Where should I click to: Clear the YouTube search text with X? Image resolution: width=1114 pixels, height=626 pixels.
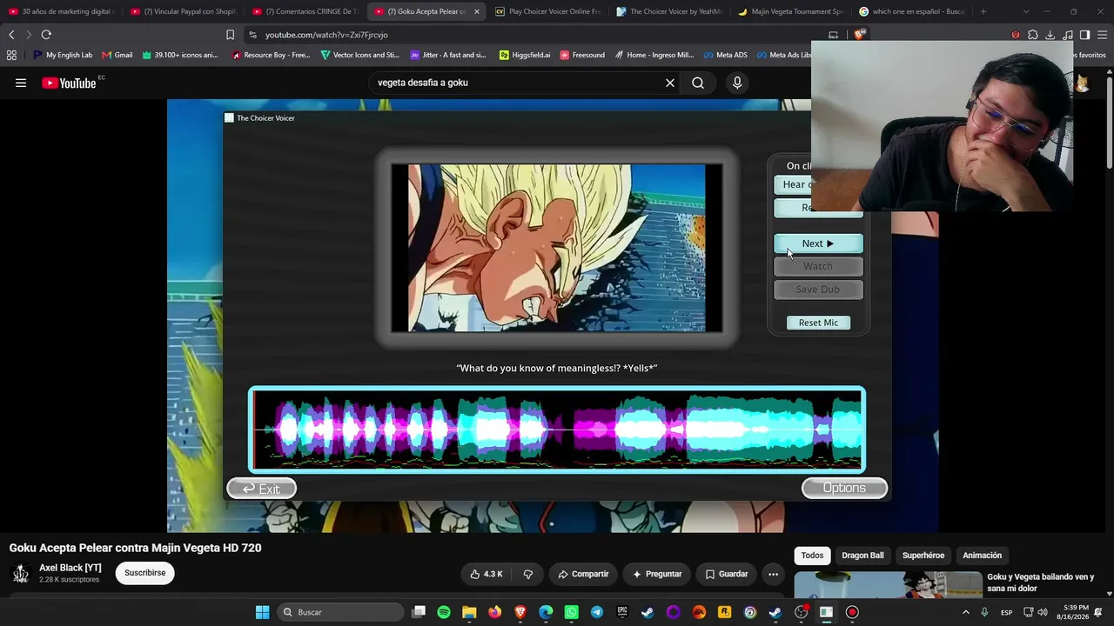pos(670,83)
